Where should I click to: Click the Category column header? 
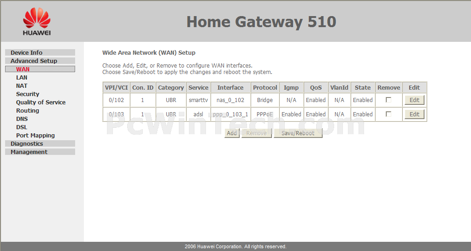171,87
